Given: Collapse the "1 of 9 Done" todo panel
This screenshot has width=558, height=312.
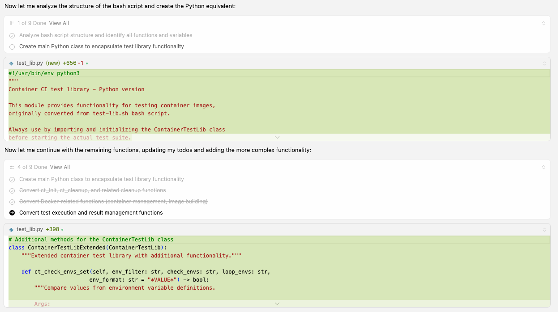Looking at the screenshot, I should [544, 23].
